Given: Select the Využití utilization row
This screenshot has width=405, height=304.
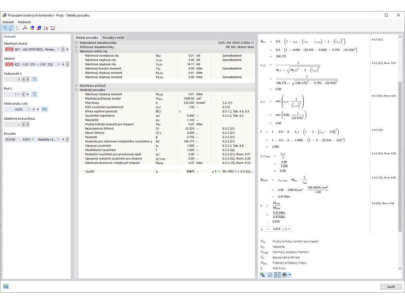Looking at the screenshot, I should coord(167,171).
